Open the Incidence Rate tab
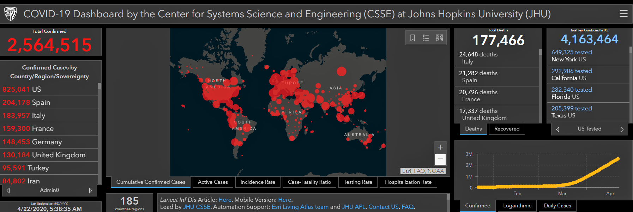Screen dimensions: 633x212 point(258,182)
